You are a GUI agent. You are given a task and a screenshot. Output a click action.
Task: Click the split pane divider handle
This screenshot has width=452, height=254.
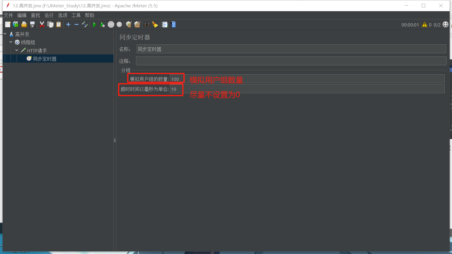[x=115, y=141]
